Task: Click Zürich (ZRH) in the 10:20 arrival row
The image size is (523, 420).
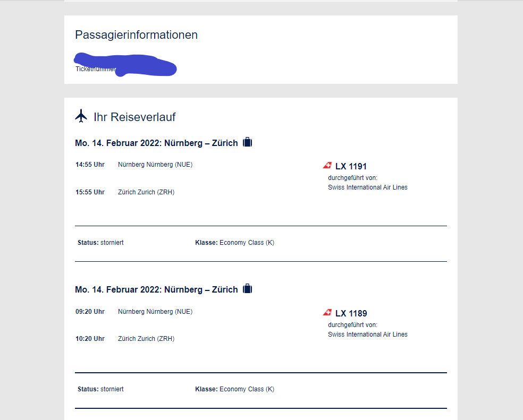Action: 146,339
